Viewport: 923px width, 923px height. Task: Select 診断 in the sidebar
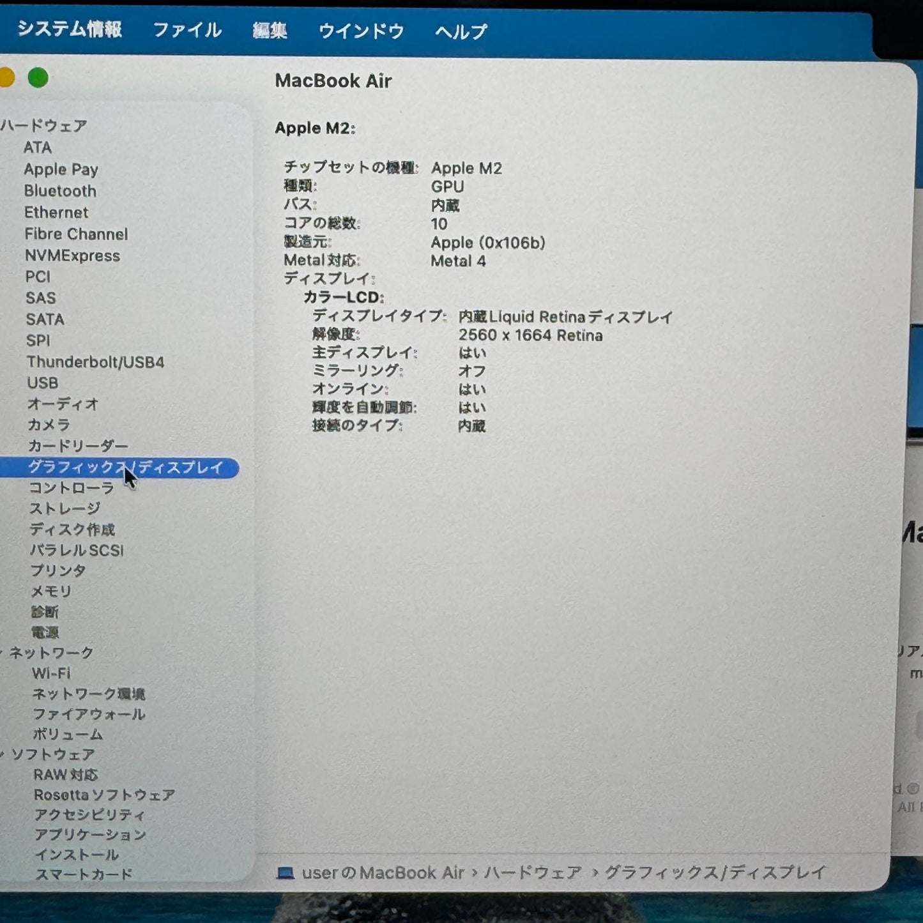tap(45, 612)
